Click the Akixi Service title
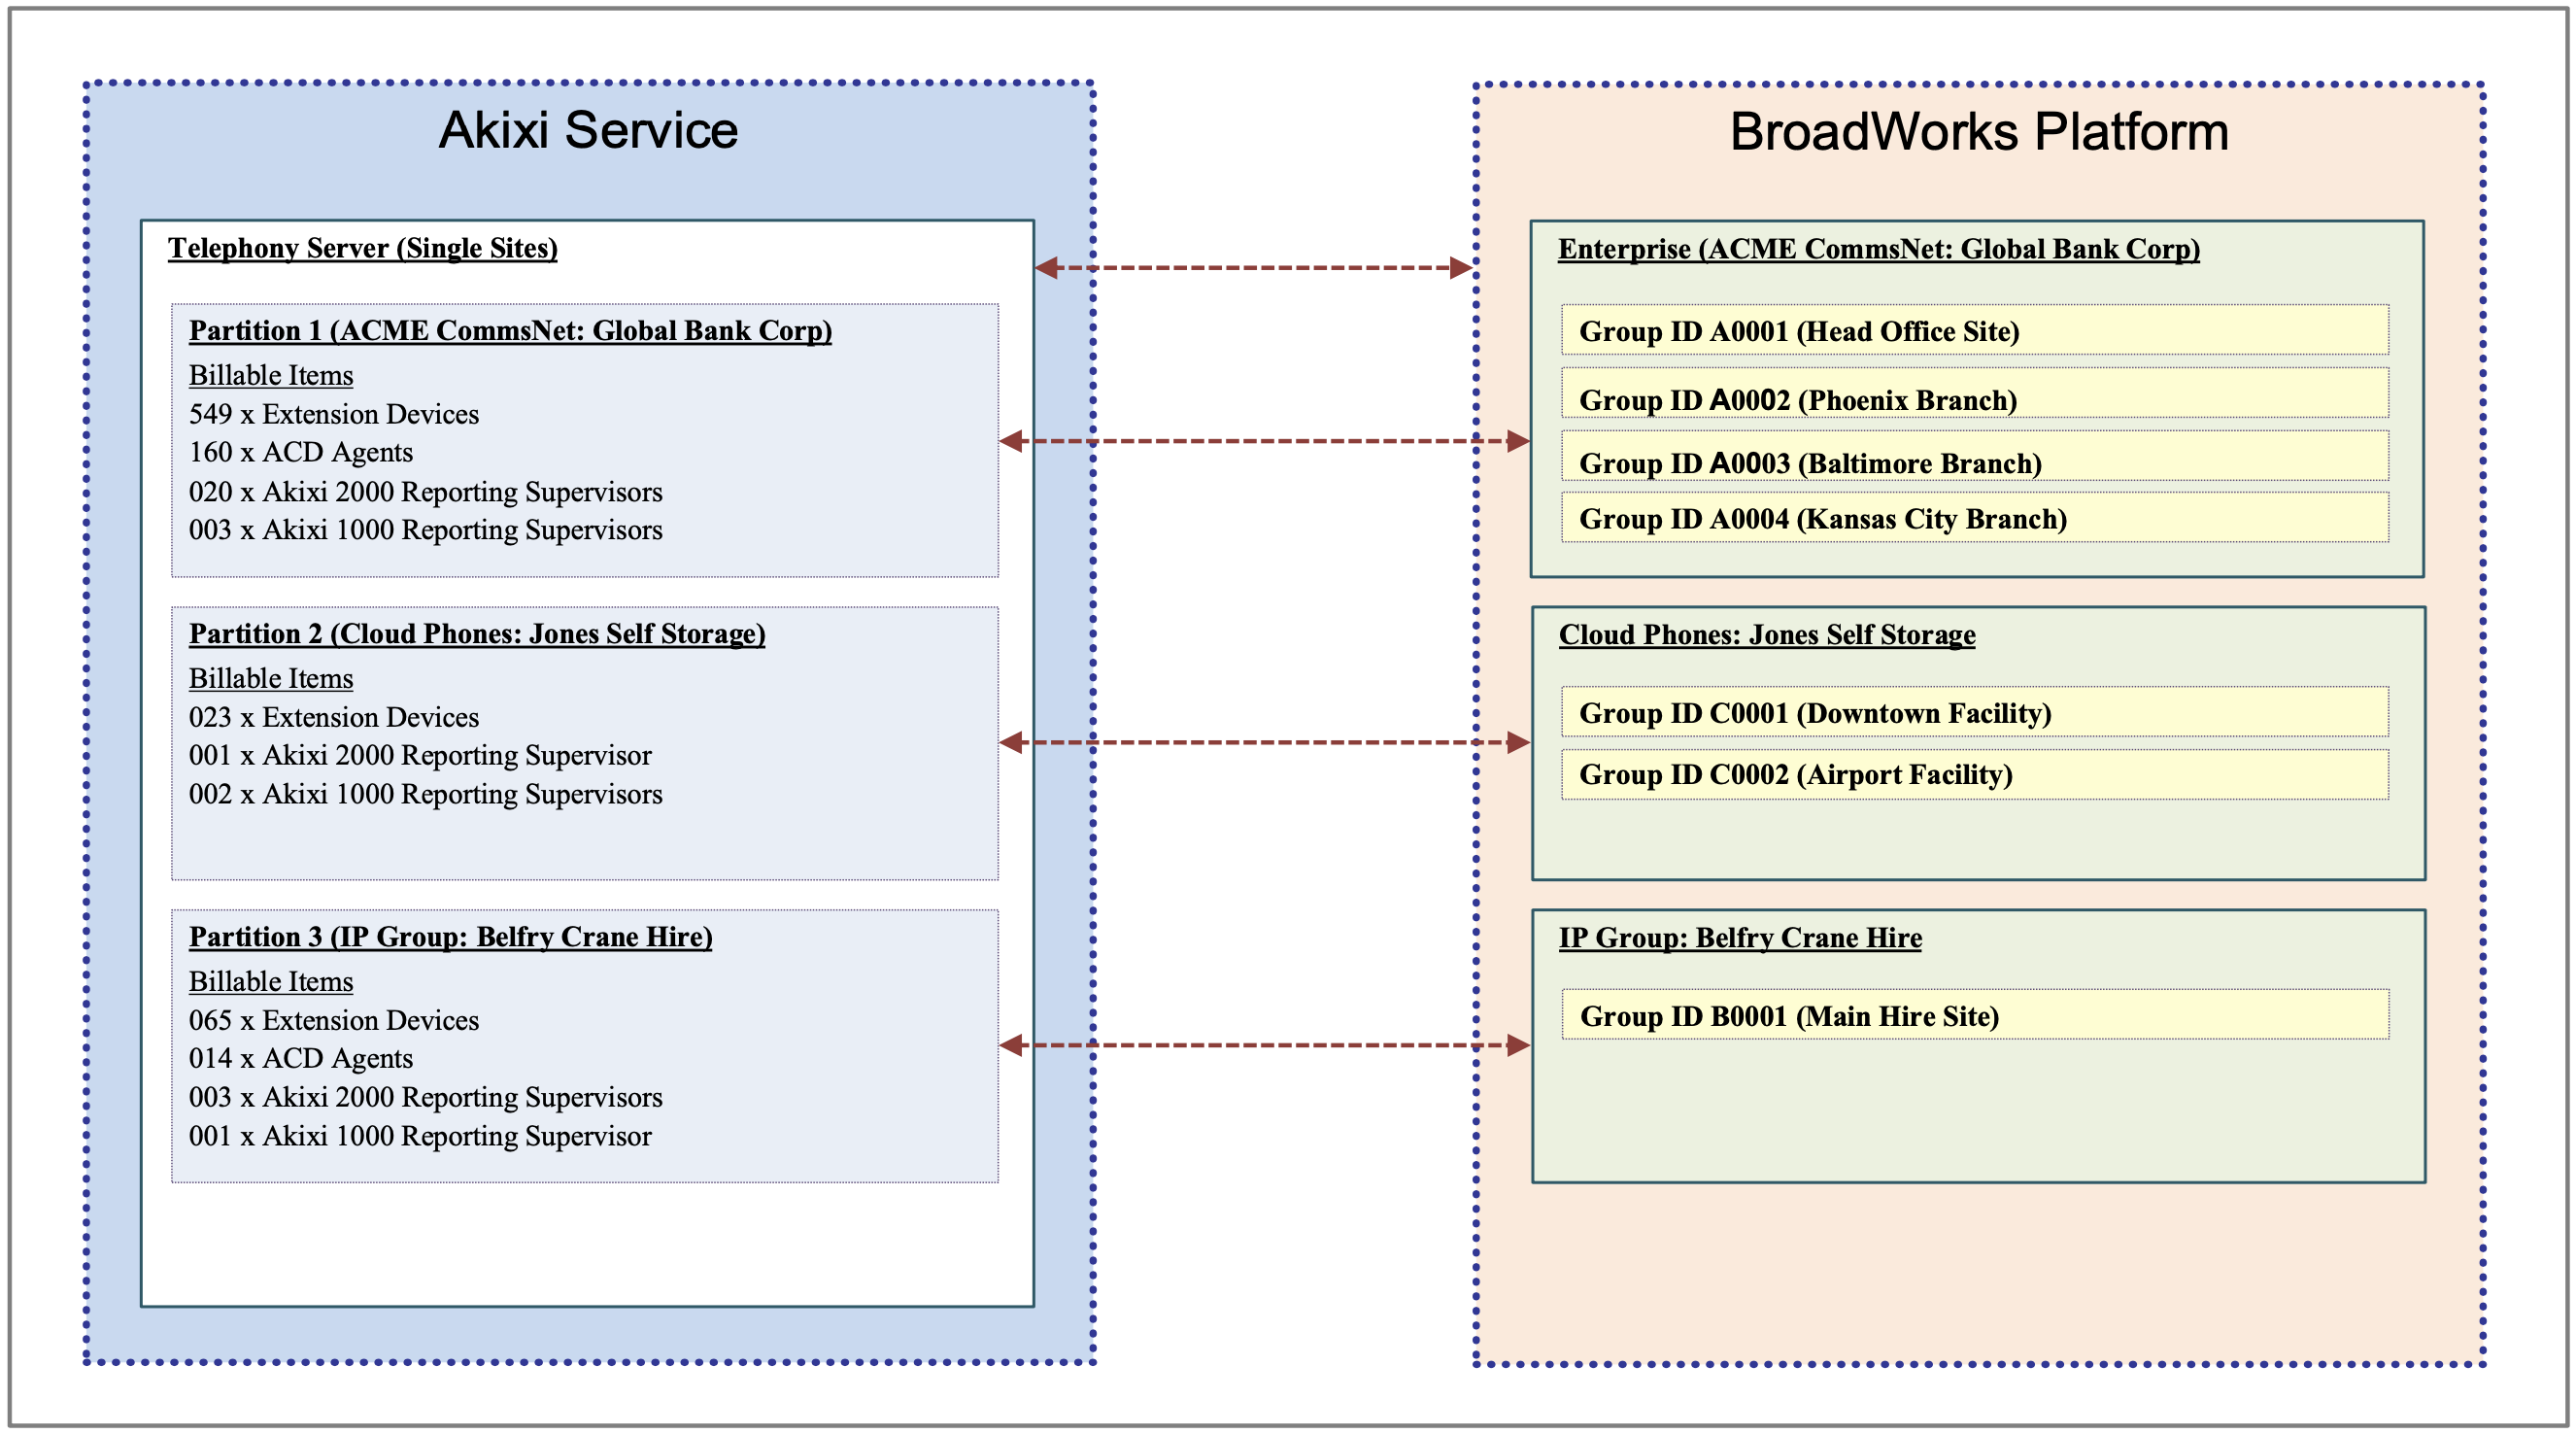 pos(588,130)
